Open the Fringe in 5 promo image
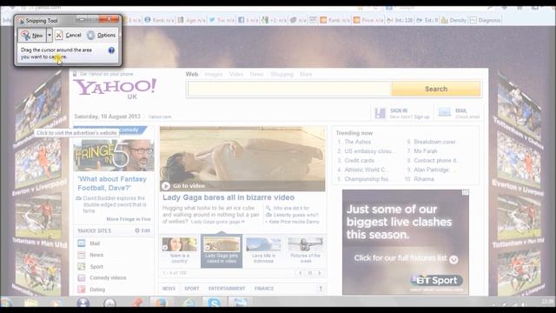Viewport: 556px width, 313px height. (x=114, y=155)
